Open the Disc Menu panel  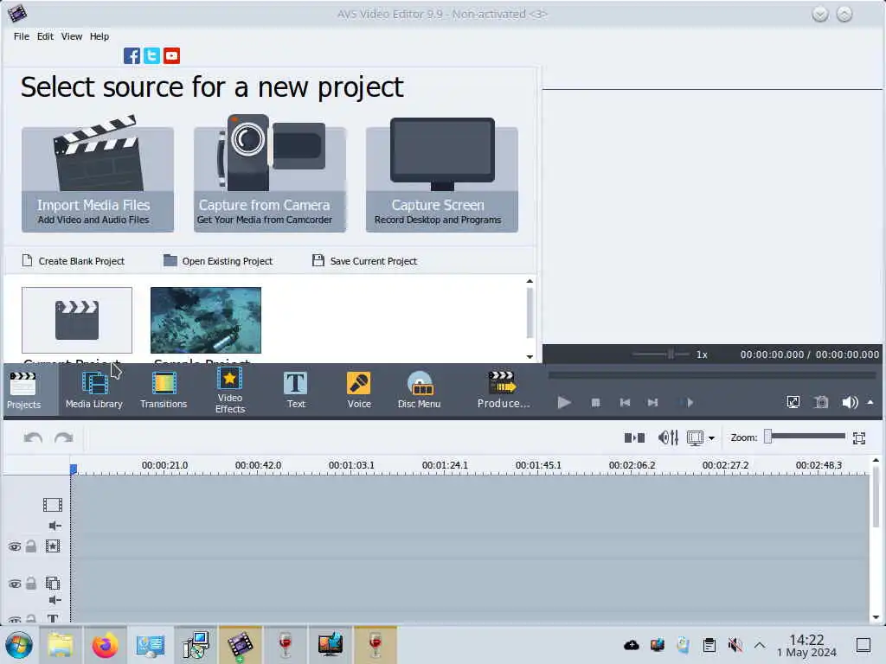click(419, 391)
